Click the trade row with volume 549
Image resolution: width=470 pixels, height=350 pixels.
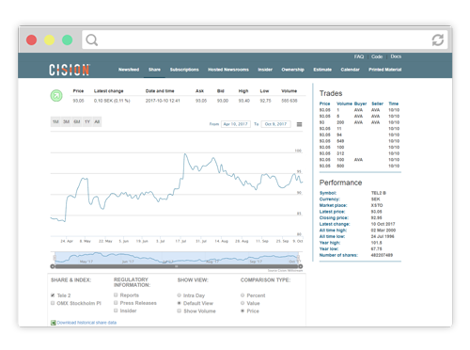click(x=359, y=141)
